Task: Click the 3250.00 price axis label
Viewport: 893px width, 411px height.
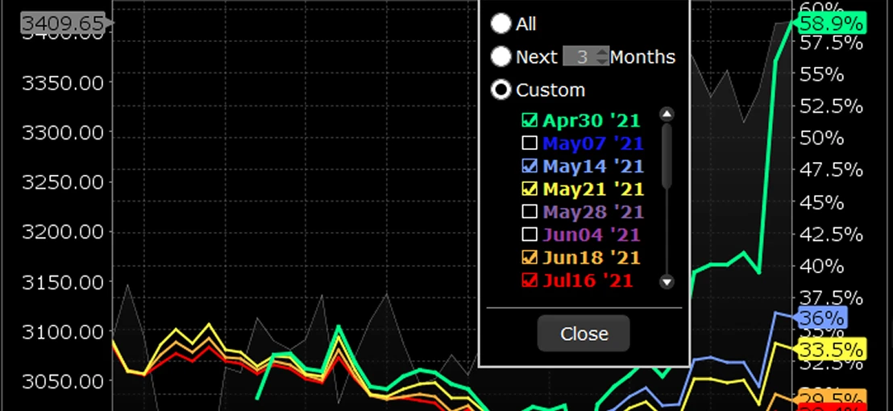Action: [x=63, y=182]
